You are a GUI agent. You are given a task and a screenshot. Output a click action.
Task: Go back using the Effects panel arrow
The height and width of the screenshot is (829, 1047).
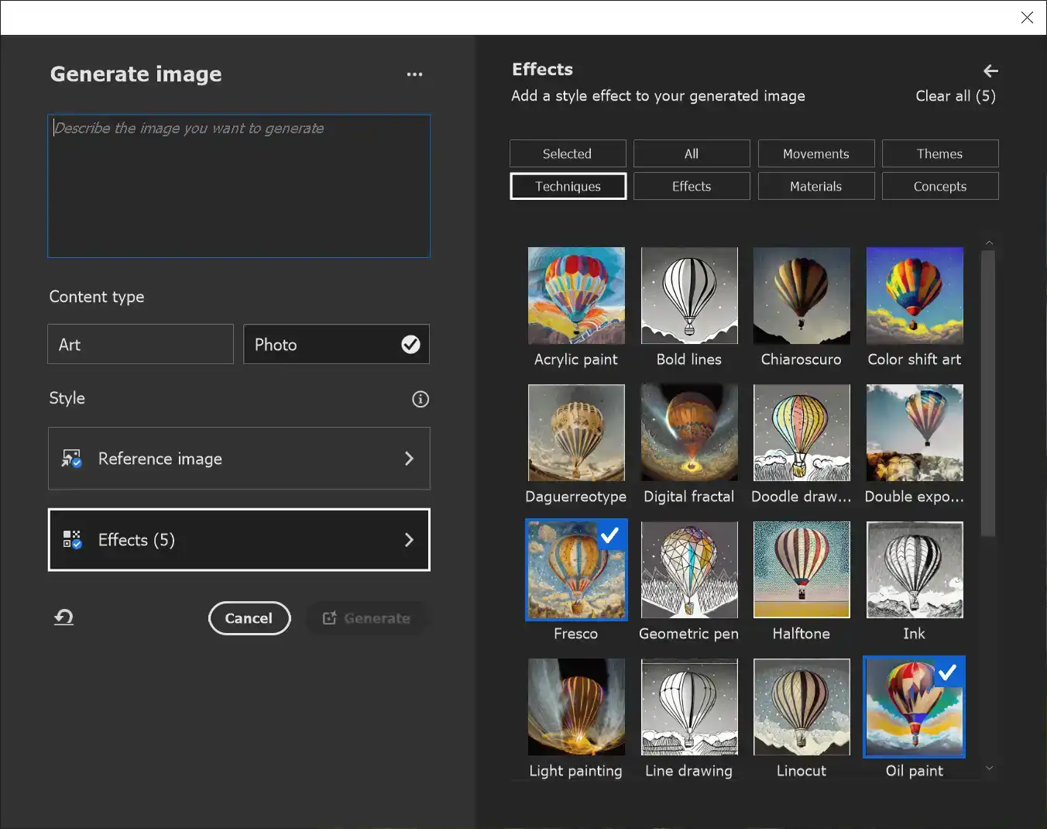990,71
